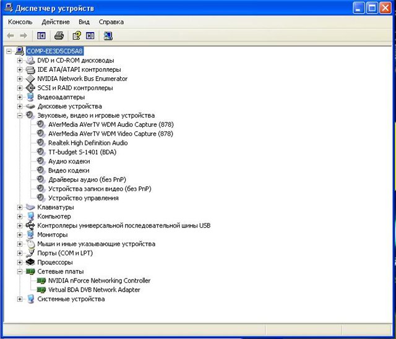396x339 pixels.
Task: Expand NVIDIA Network Bus Enumerator node
Action: tap(20, 79)
